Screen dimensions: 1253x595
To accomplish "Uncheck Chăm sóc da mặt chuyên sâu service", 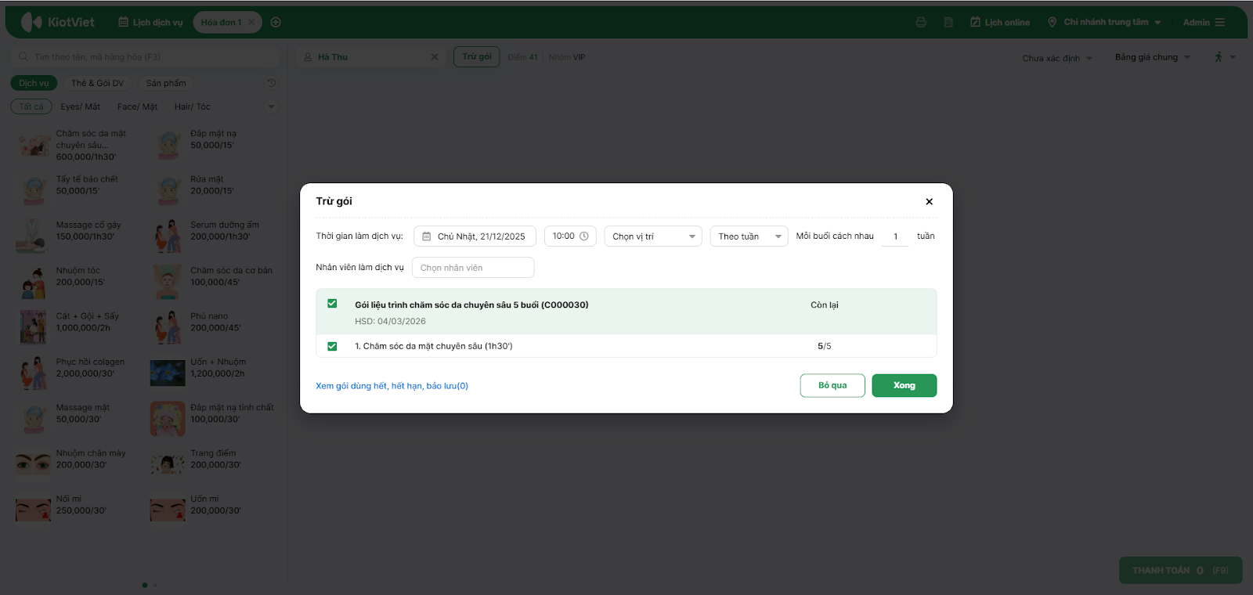I will (x=332, y=346).
